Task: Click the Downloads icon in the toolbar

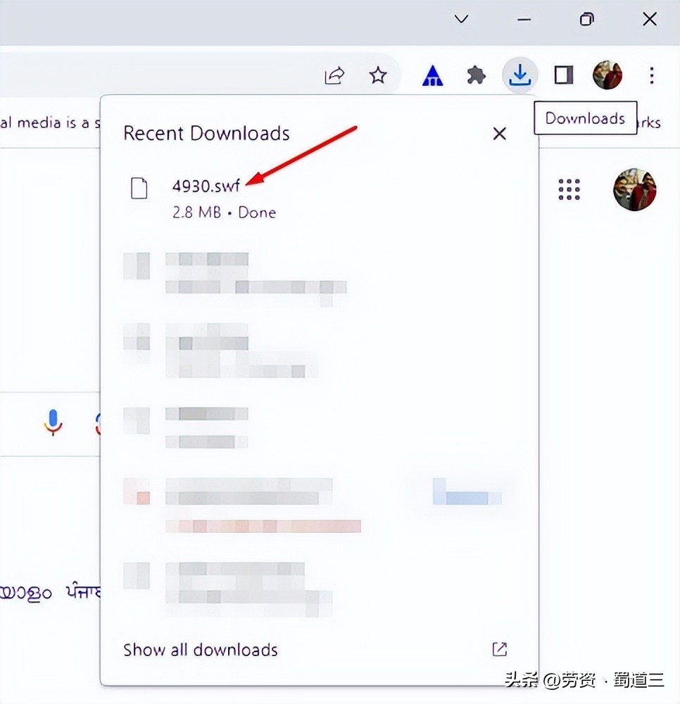Action: (x=520, y=75)
